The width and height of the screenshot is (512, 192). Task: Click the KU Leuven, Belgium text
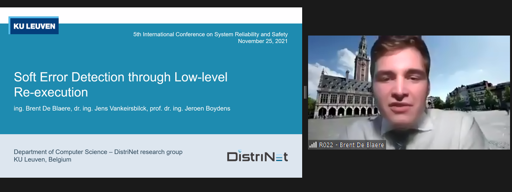click(x=42, y=160)
